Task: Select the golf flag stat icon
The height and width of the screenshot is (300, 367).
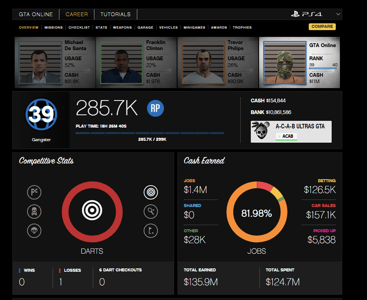Action: pyautogui.click(x=151, y=231)
